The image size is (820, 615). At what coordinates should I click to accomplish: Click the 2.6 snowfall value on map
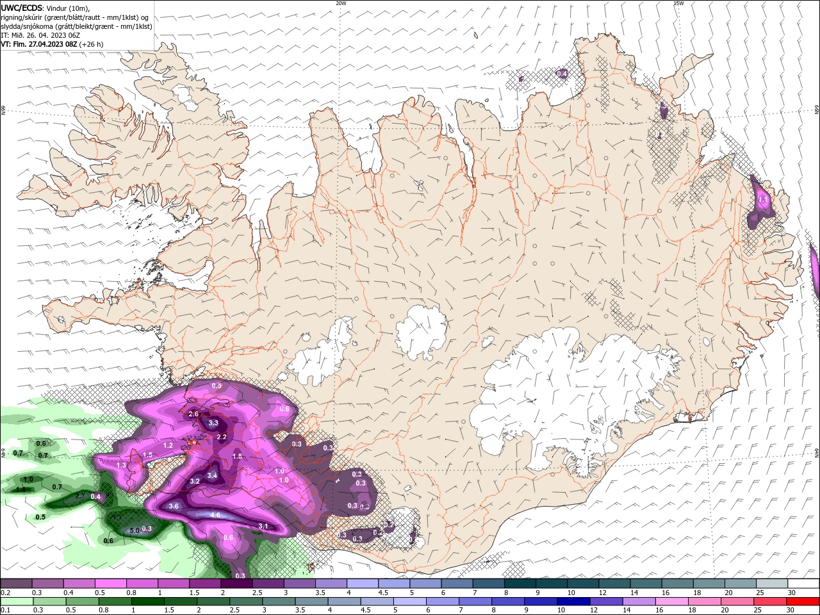click(193, 414)
